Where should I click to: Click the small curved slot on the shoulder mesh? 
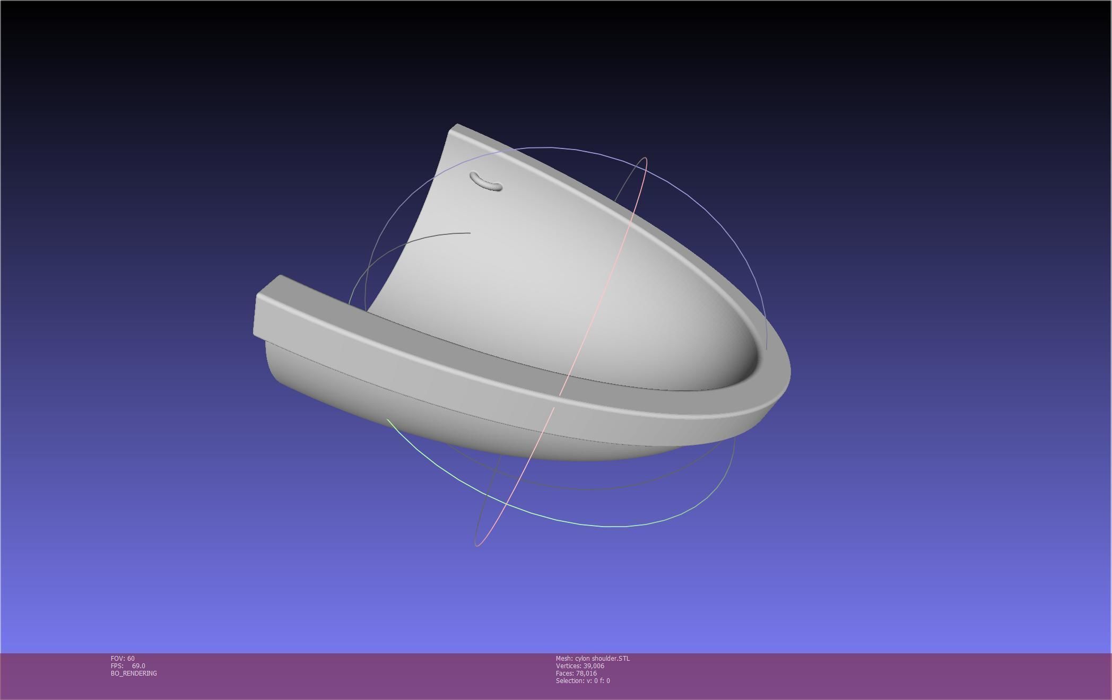tap(486, 181)
